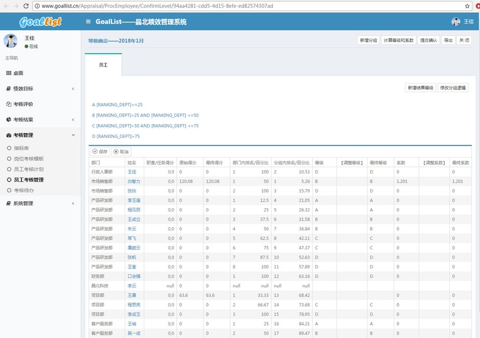The width and height of the screenshot is (480, 338).
Task: Switch to the 员工 tab
Action: [103, 65]
